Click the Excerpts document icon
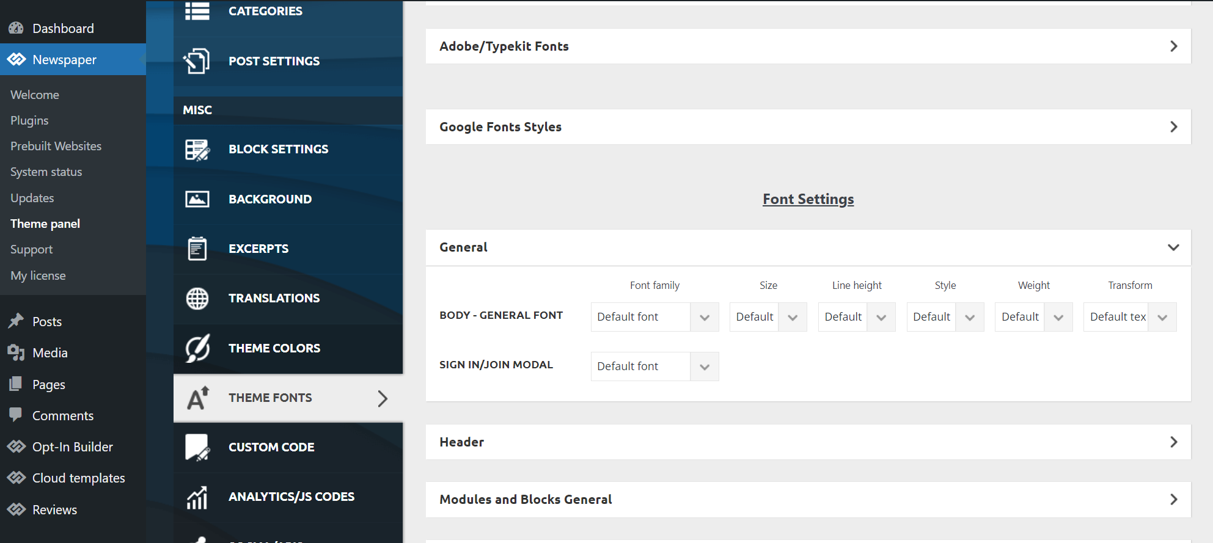Screen dimensions: 1213x543 coord(197,249)
